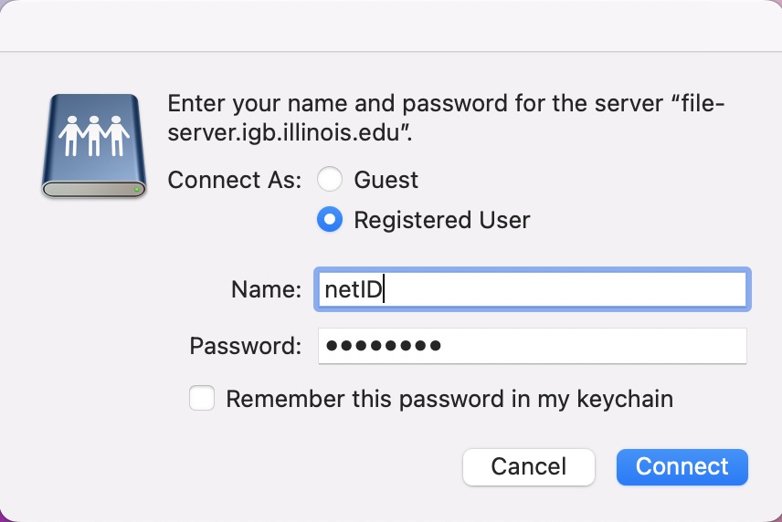
Task: Click the "Connect As:" label
Action: point(234,180)
